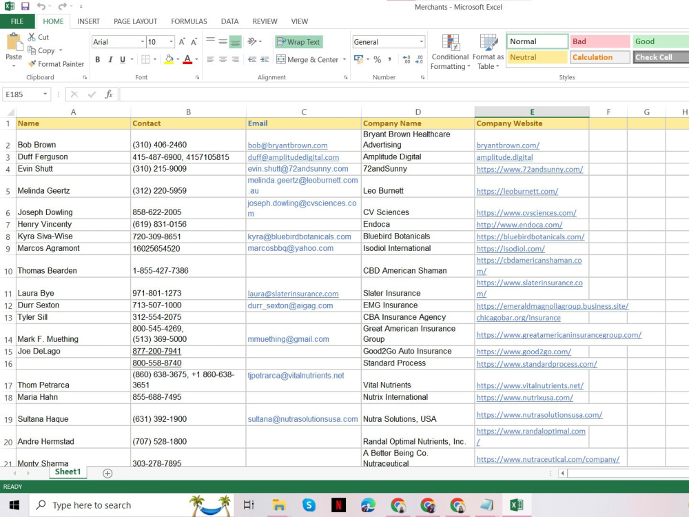Decrease font size with the small A icon
Viewport: 689px width, 517px height.
click(x=194, y=42)
